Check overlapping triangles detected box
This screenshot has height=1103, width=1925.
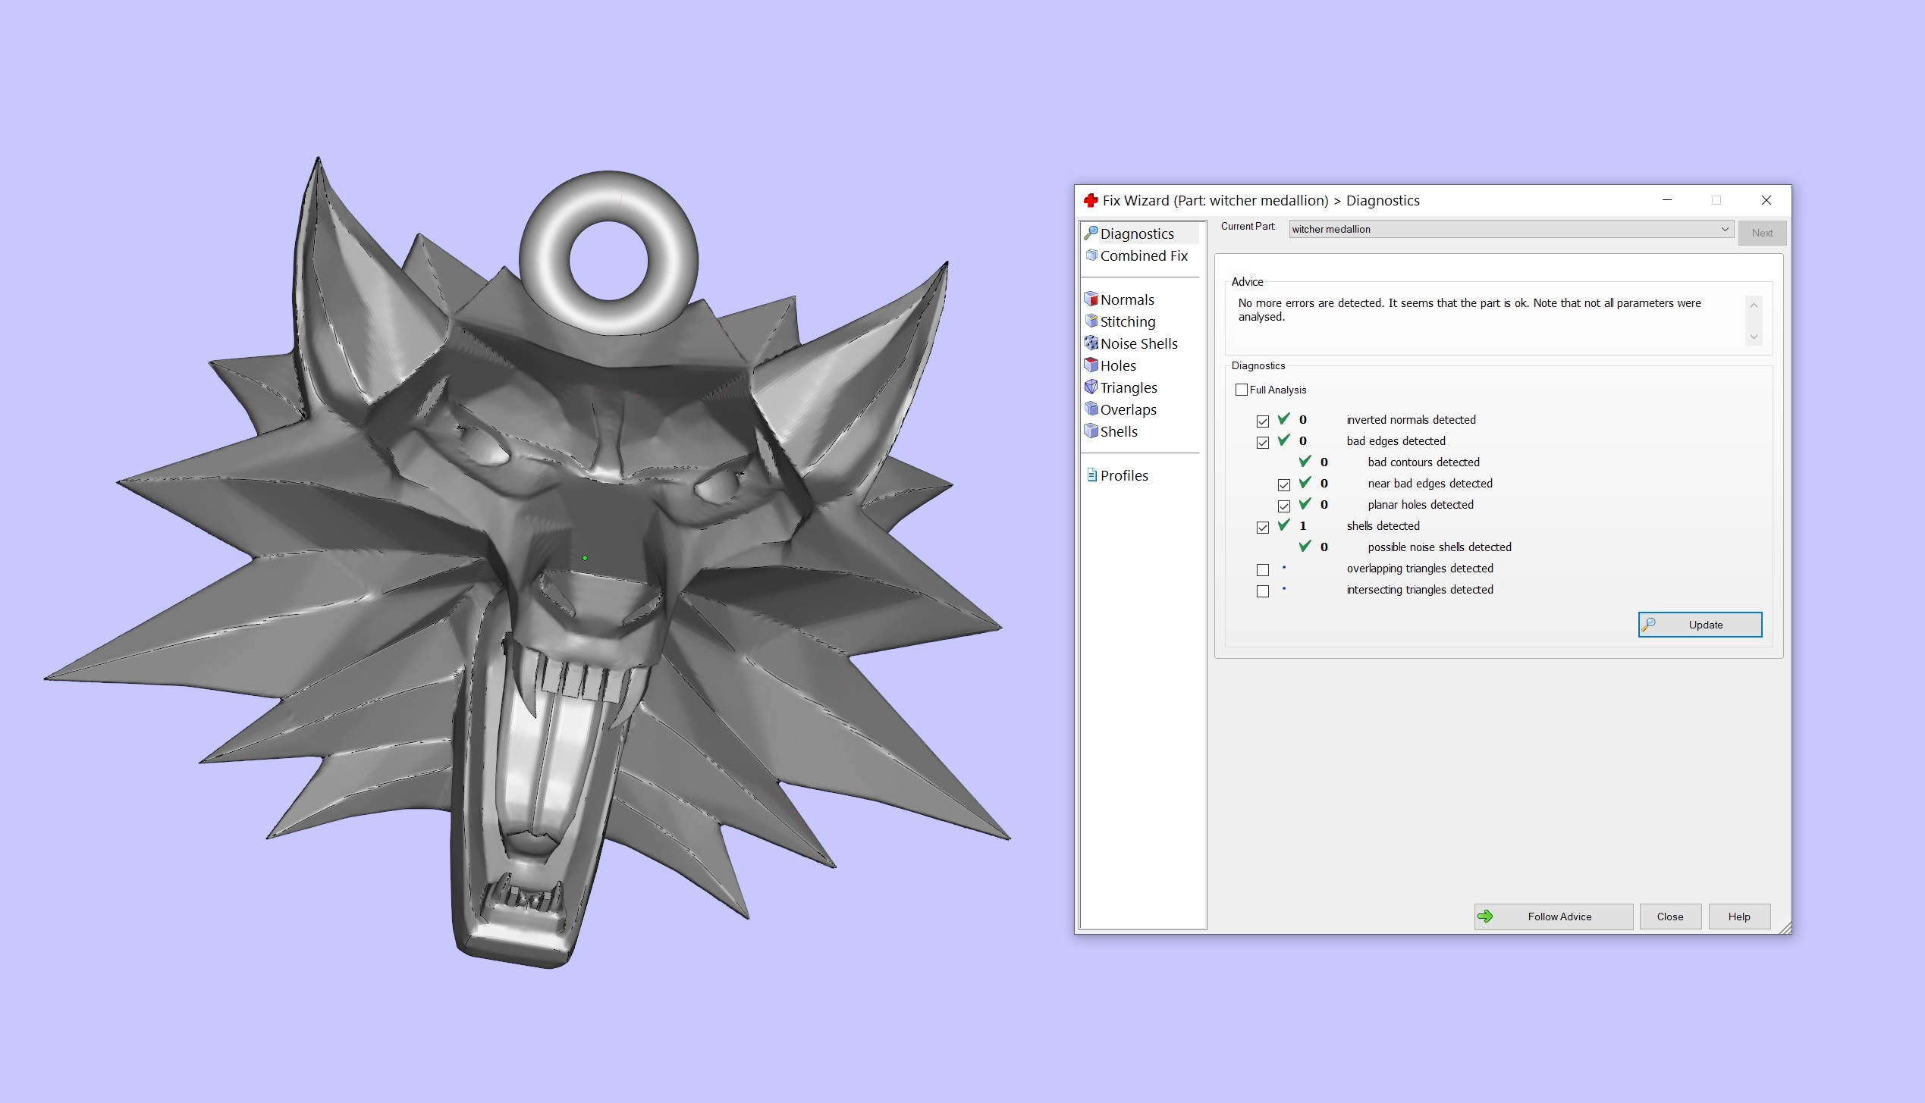1263,569
